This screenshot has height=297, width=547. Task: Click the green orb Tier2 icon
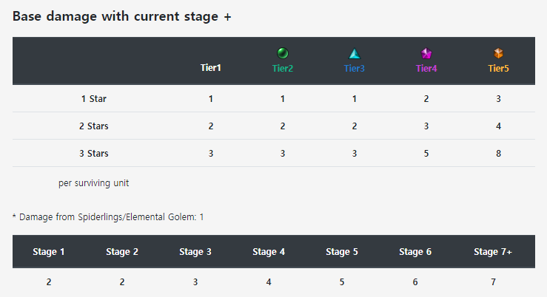pos(283,53)
